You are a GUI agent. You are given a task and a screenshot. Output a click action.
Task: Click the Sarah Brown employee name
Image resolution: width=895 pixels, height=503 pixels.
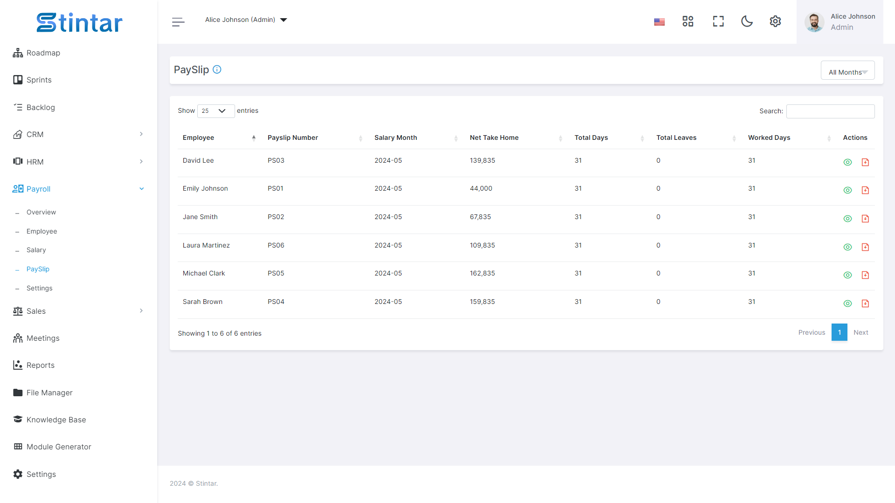pos(202,302)
